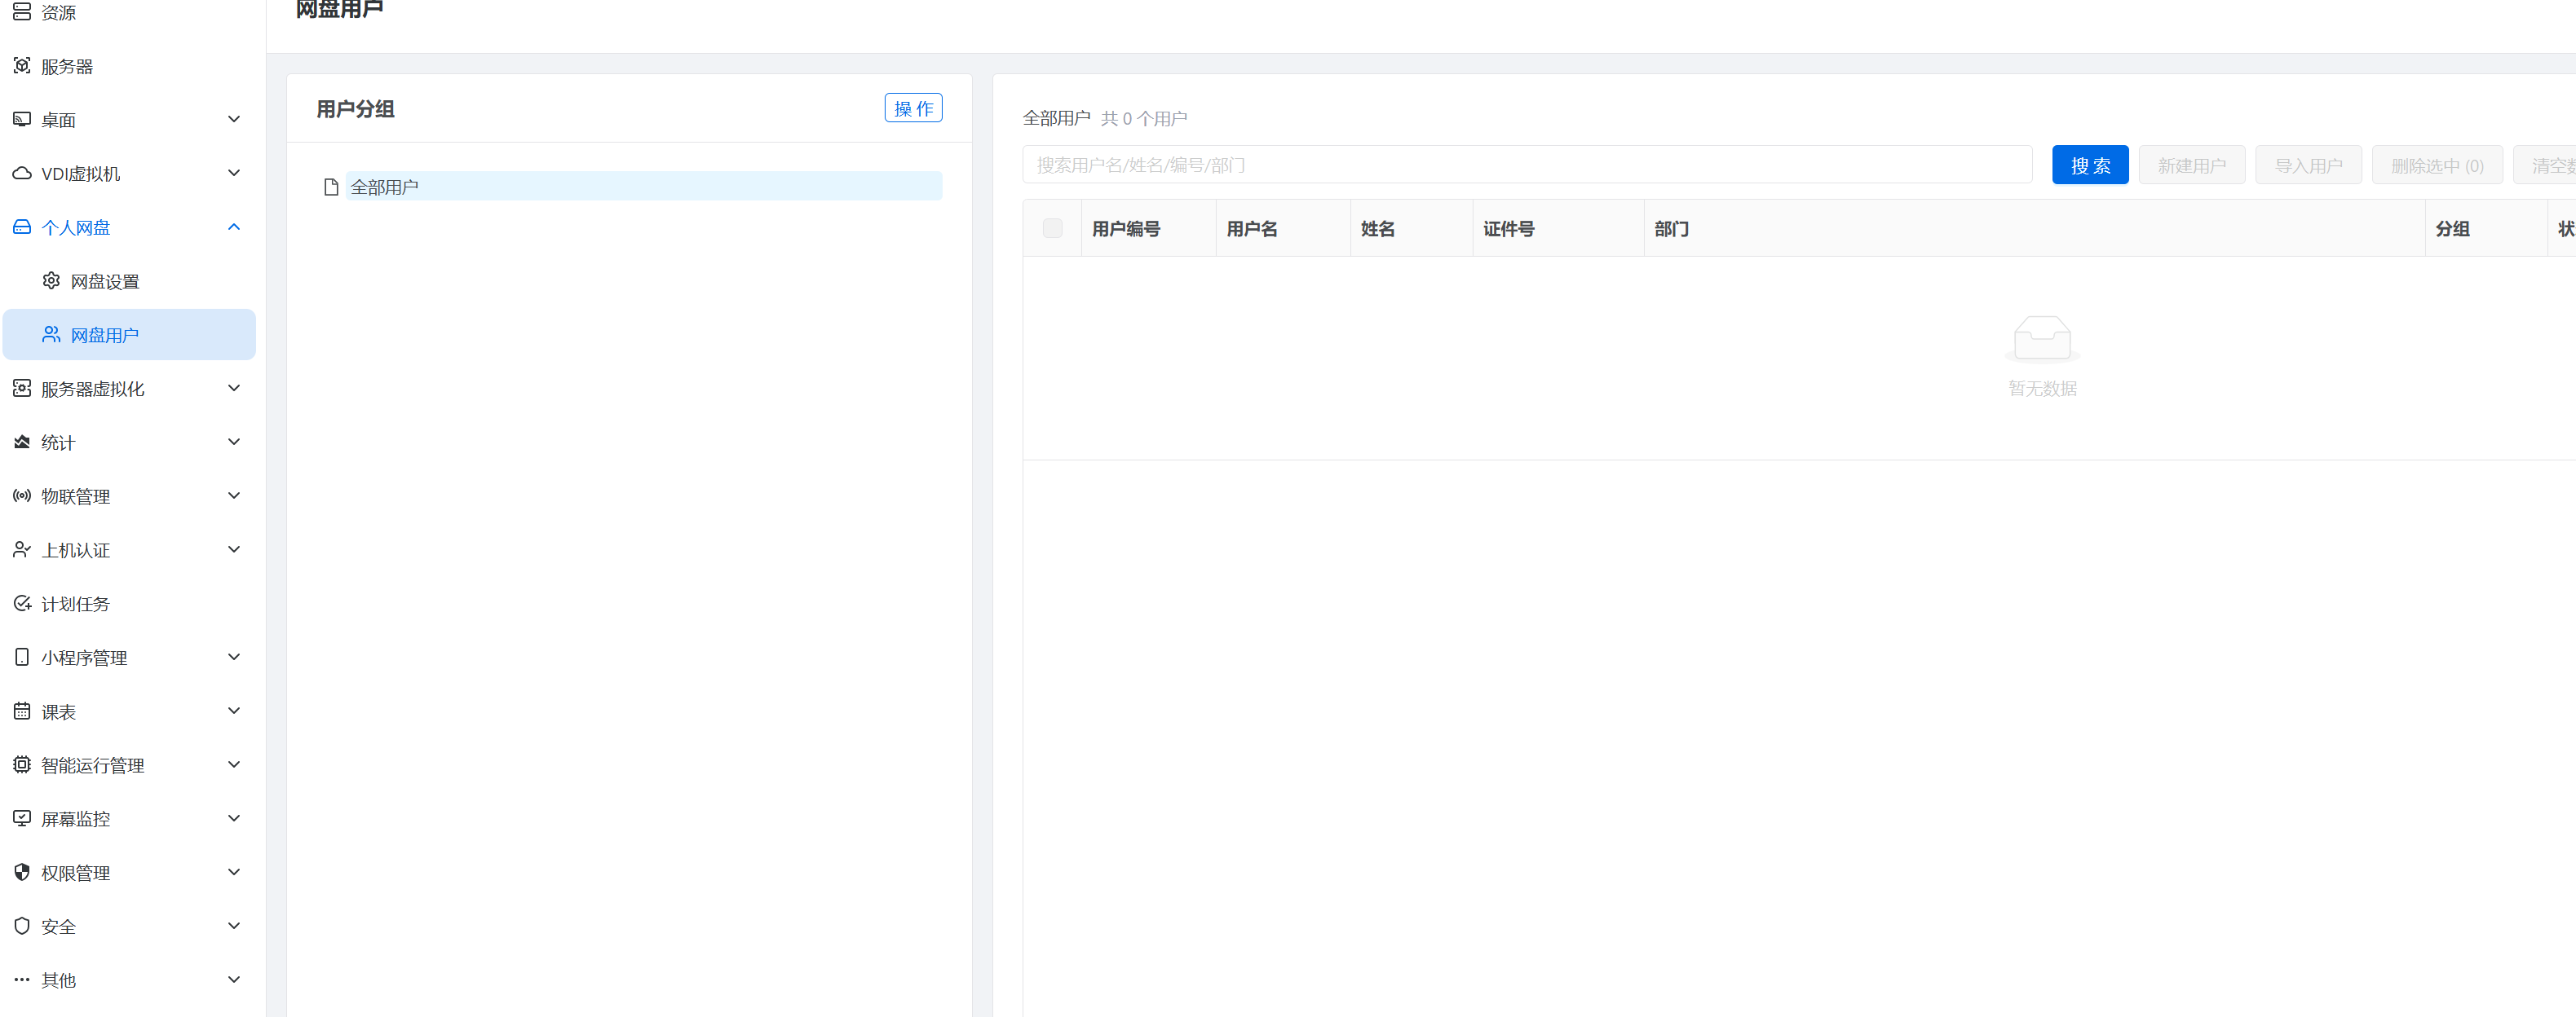Click the VDI virtual machine cloud icon
The image size is (2576, 1017).
22,173
